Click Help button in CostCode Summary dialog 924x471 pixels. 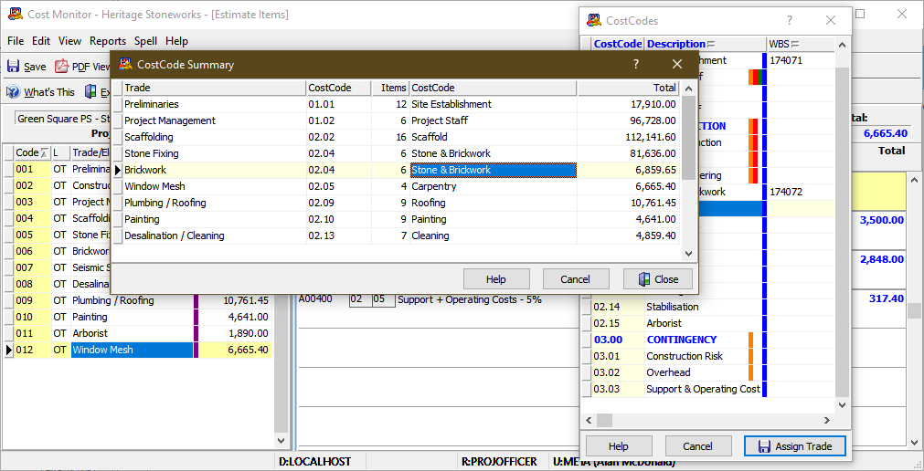496,279
